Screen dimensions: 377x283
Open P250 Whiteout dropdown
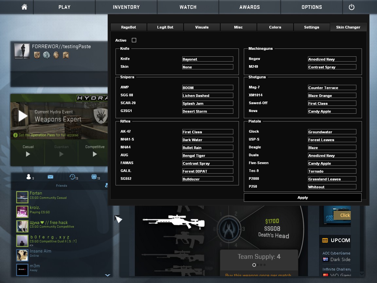pos(332,187)
